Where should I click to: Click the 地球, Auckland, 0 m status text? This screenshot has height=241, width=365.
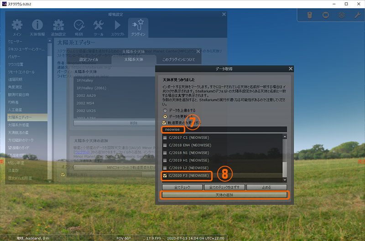33,238
